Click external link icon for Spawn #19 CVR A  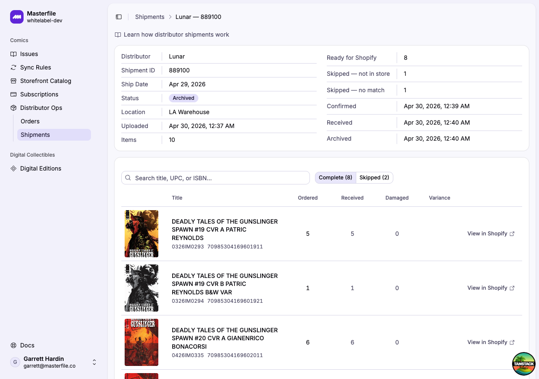point(512,234)
